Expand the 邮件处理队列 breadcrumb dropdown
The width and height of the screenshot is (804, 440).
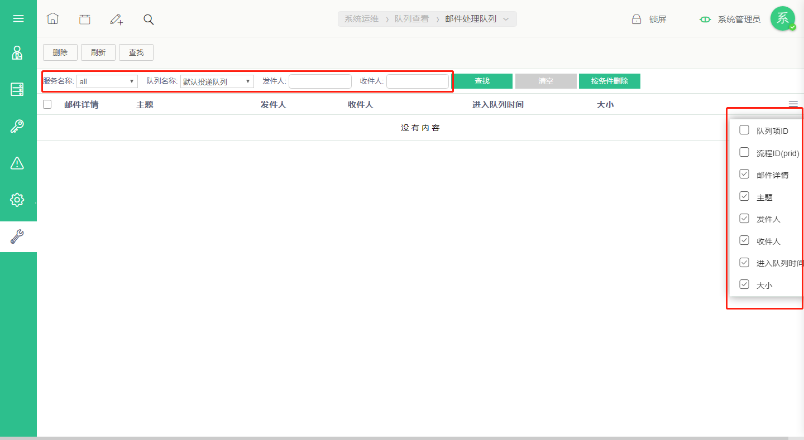coord(506,19)
